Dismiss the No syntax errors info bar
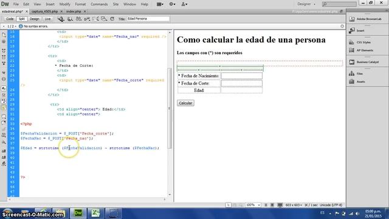Screen dimensions: 389x219 pos(342,26)
